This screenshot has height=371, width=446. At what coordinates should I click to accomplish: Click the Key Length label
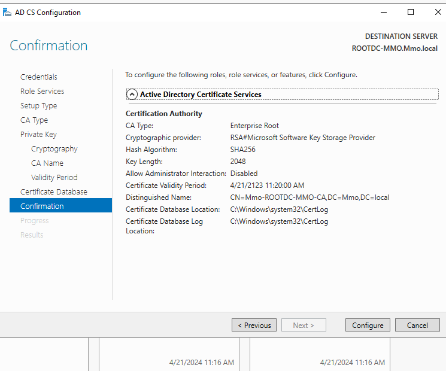tap(144, 162)
